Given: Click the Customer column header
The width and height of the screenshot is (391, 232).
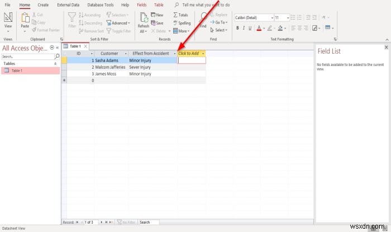Looking at the screenshot, I should click(x=111, y=53).
